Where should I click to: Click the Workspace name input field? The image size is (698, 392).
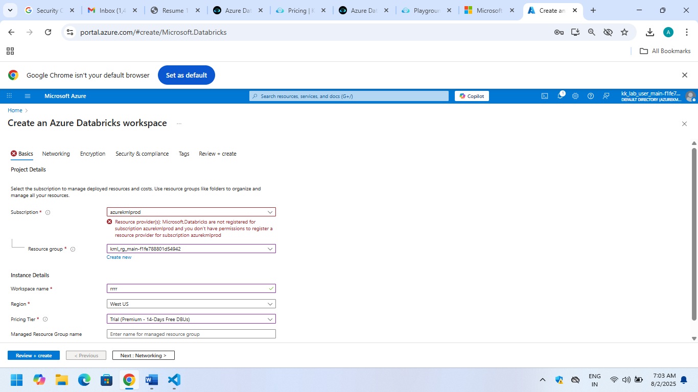click(x=191, y=288)
